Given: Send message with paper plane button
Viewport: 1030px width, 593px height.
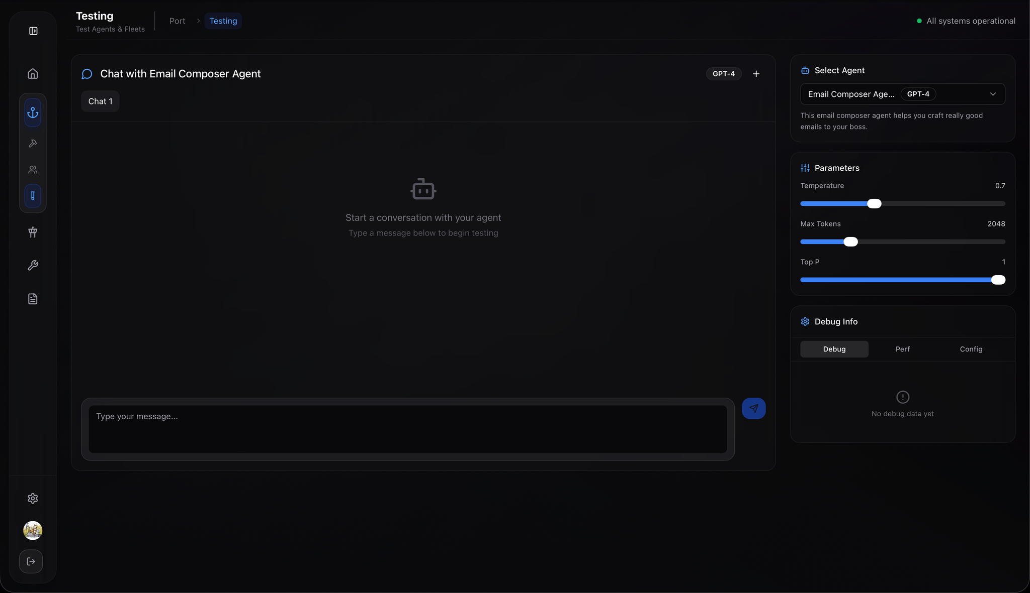Looking at the screenshot, I should pos(753,408).
